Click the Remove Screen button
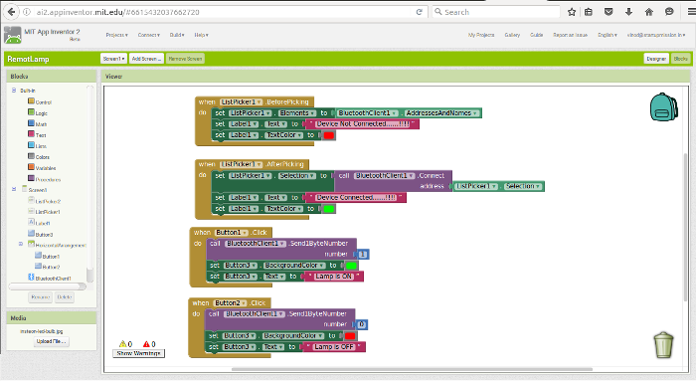Viewport: 696px width, 381px height. pyautogui.click(x=185, y=59)
